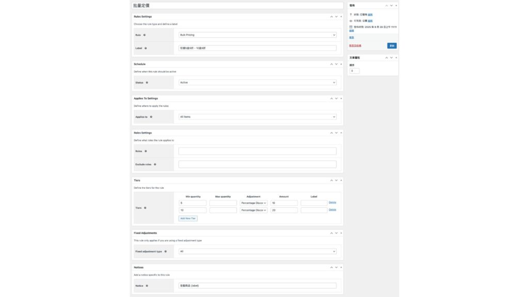Click the help icon beside Status
529x297 pixels.
(x=147, y=82)
